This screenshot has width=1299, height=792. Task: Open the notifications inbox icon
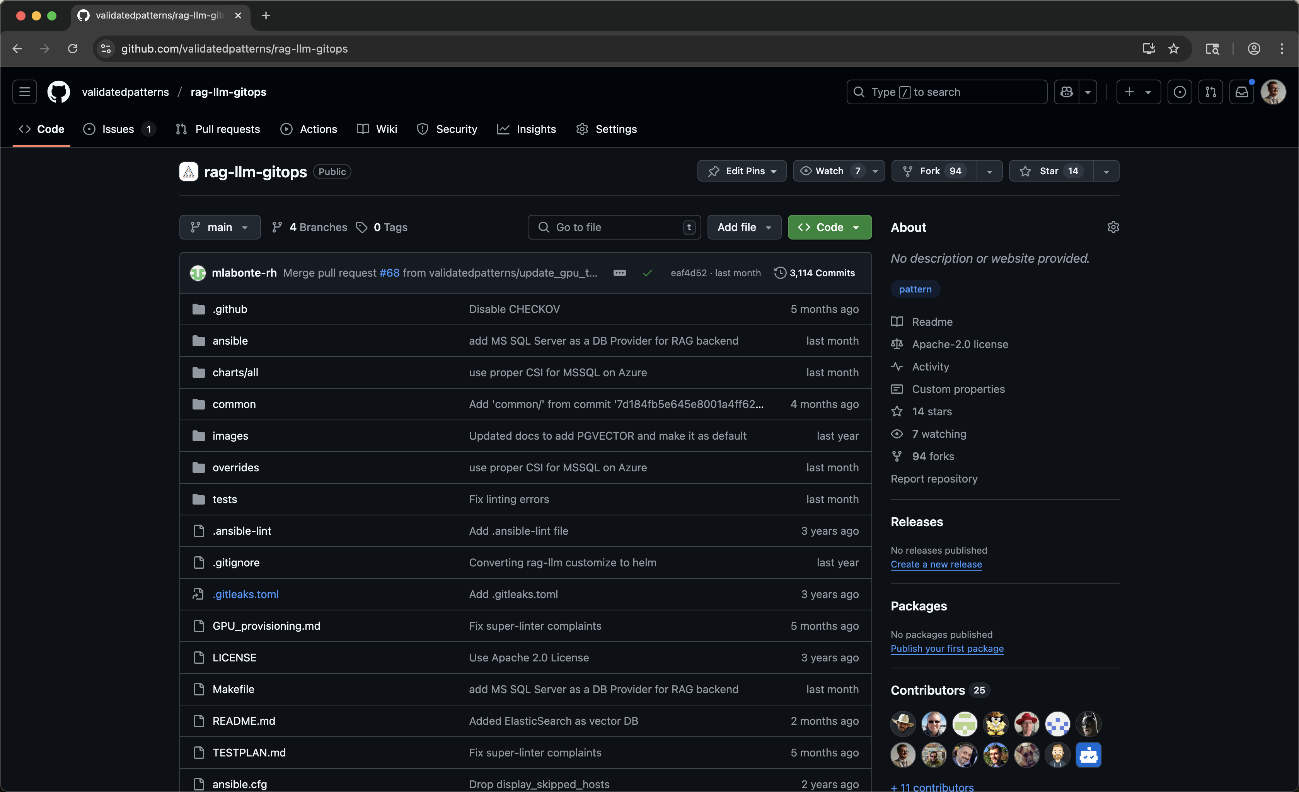[x=1242, y=92]
